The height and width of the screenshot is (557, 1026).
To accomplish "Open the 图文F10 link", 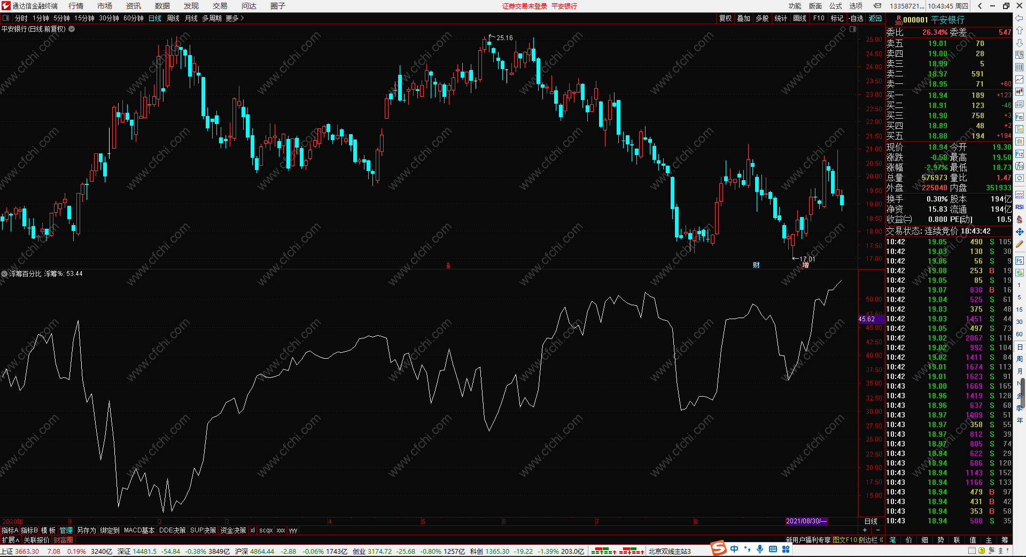I will click(845, 540).
